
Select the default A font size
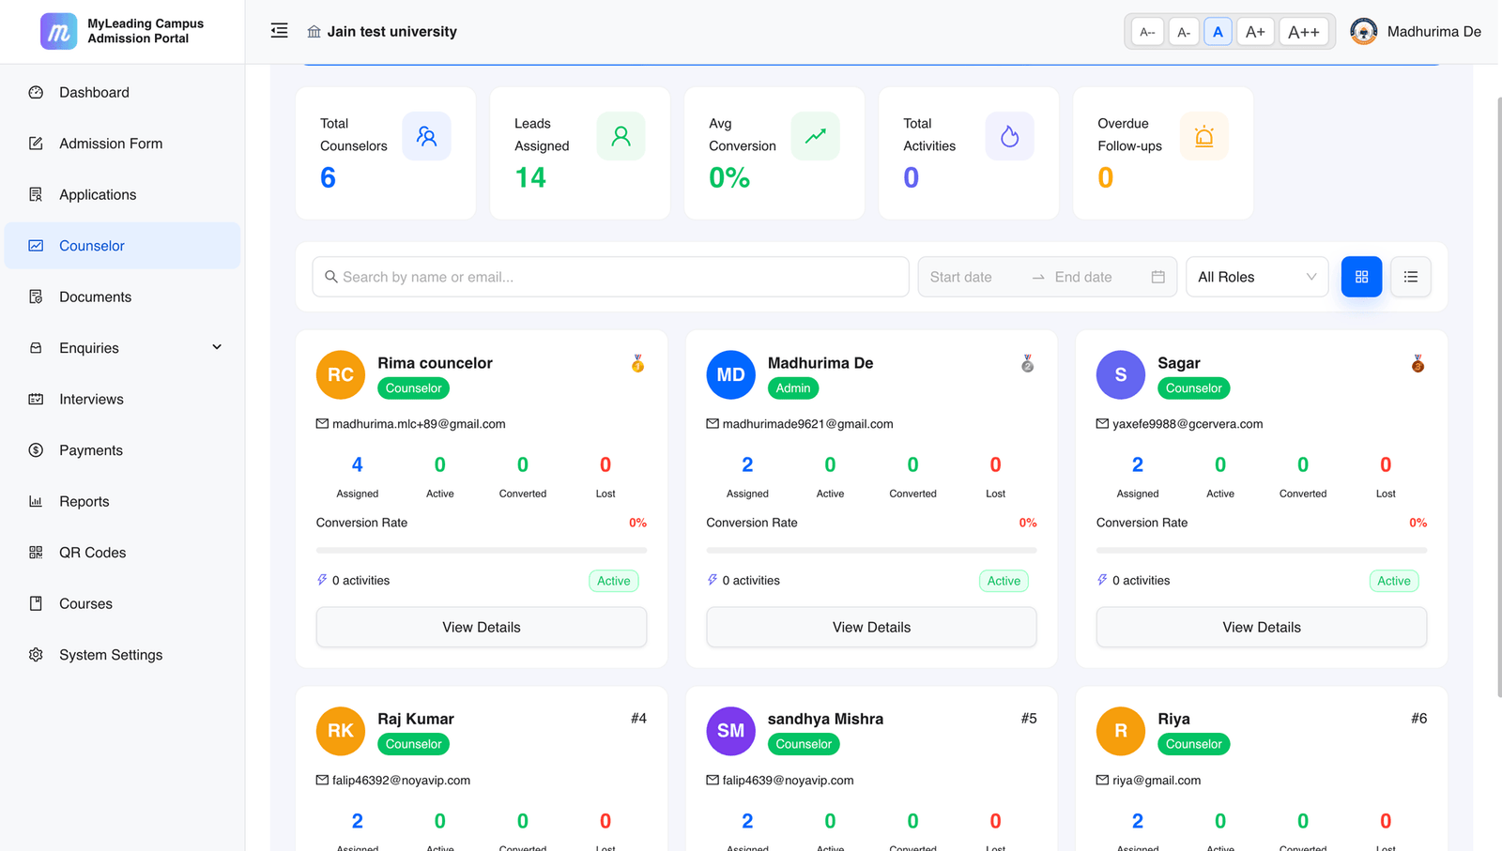click(1218, 32)
